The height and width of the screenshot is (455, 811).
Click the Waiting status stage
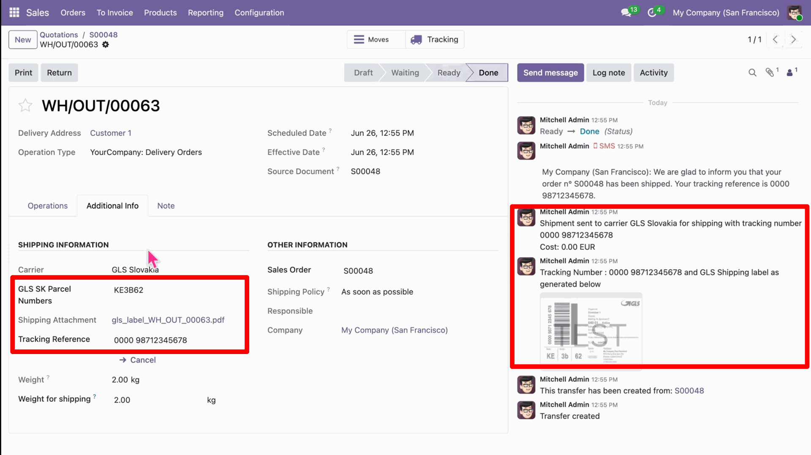coord(405,73)
